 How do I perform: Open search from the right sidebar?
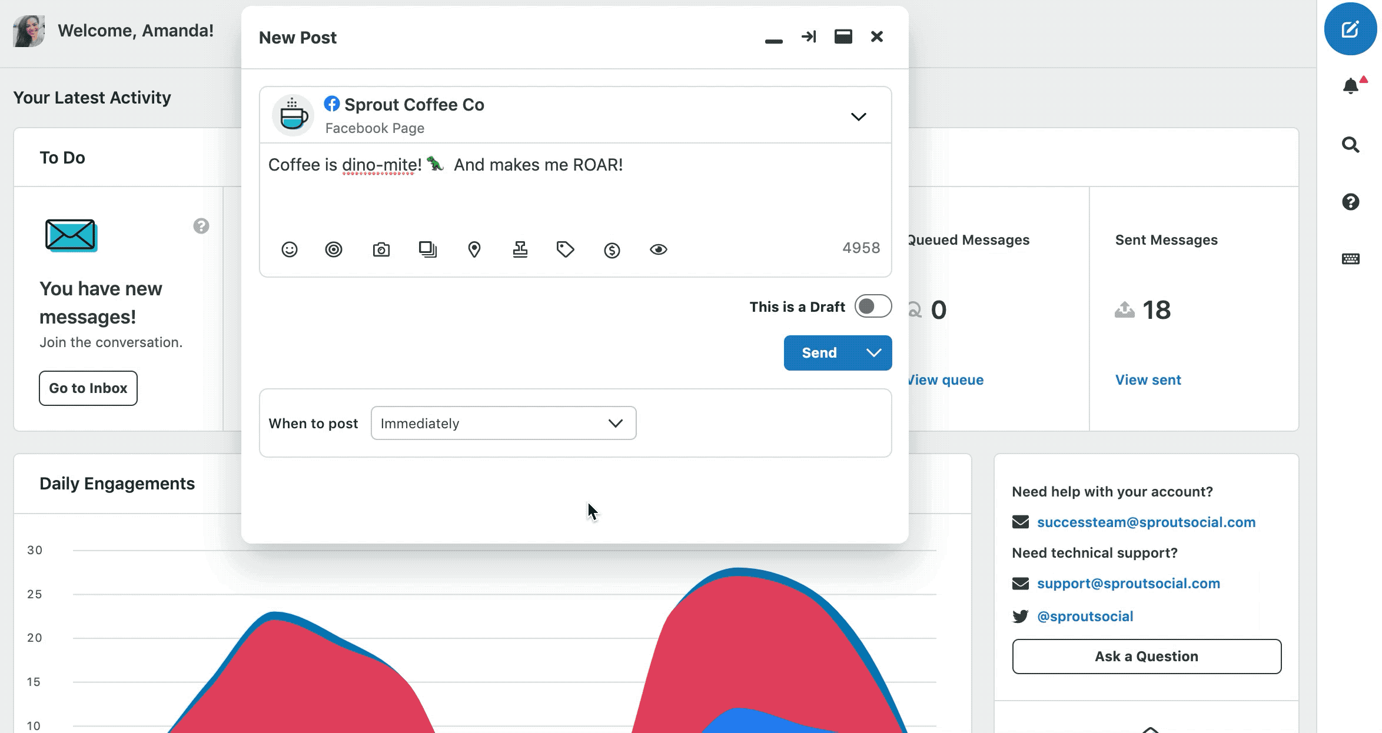[1351, 144]
